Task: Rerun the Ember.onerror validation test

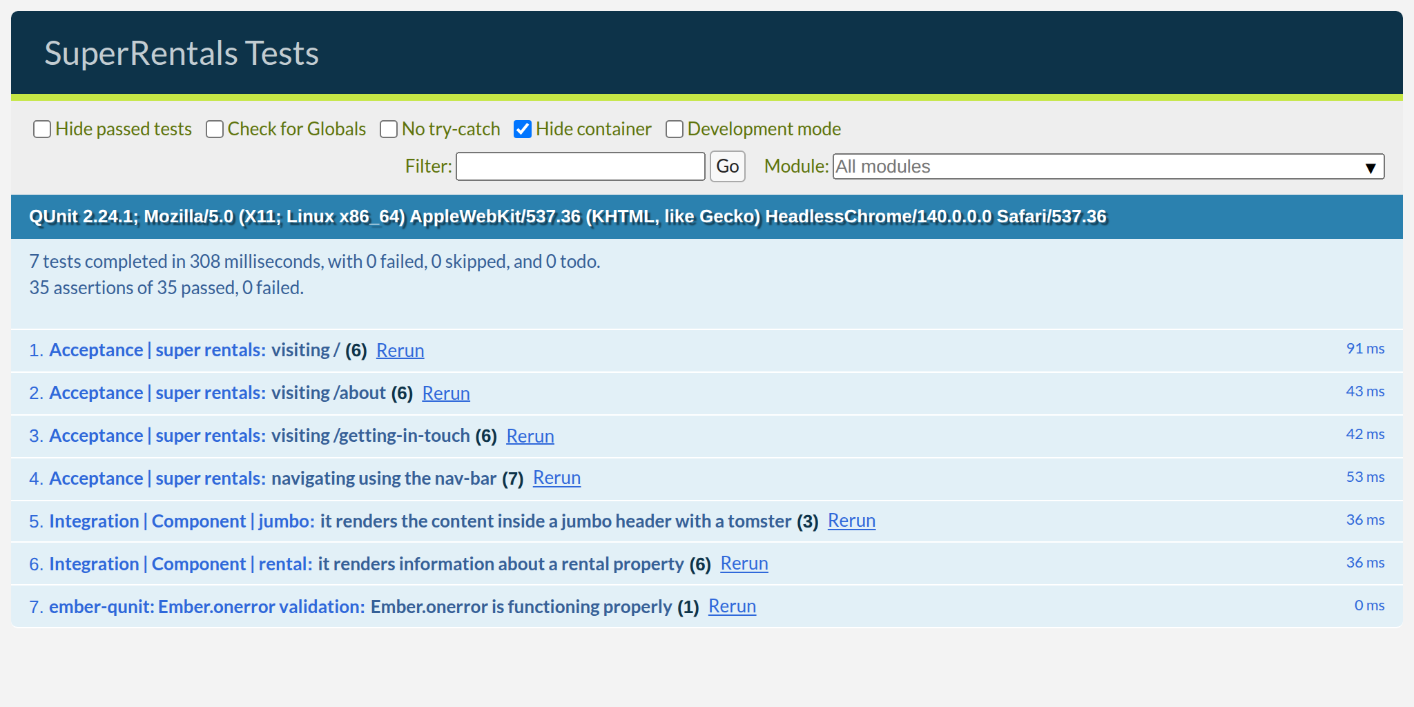Action: pos(732,606)
